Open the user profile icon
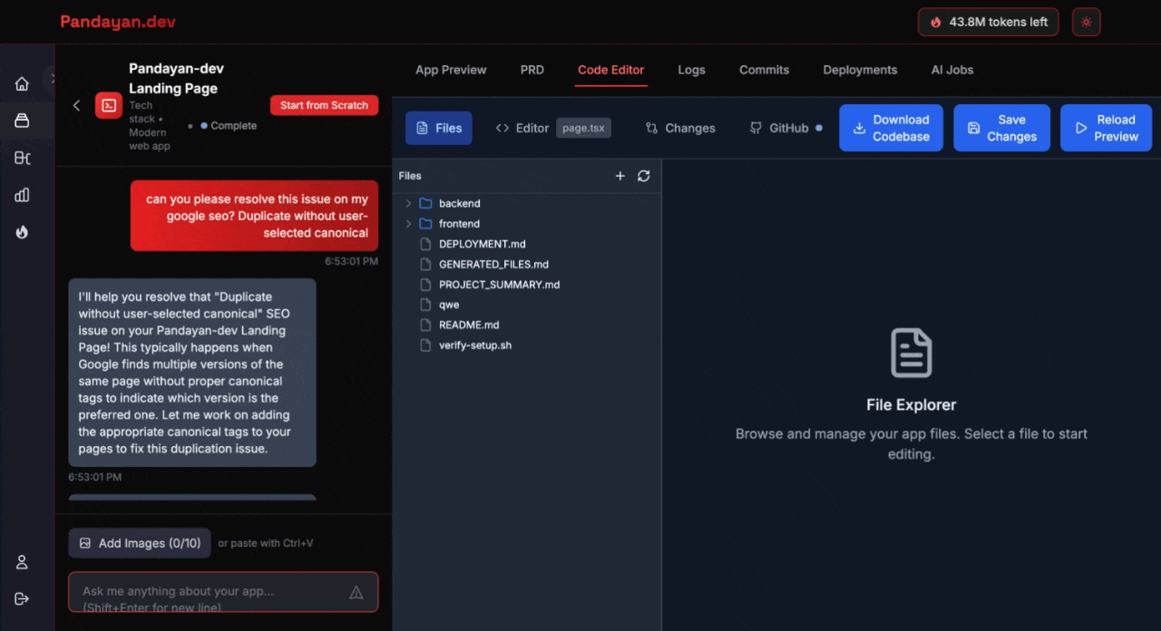Screen dimensions: 1161x631 pyautogui.click(x=22, y=562)
